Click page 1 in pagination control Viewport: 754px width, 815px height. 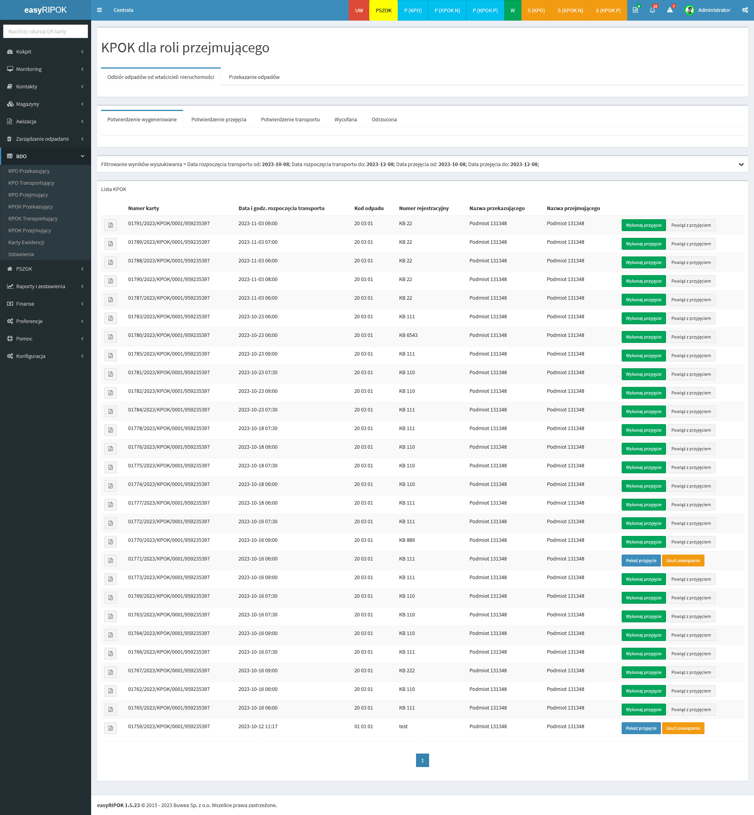pos(422,760)
